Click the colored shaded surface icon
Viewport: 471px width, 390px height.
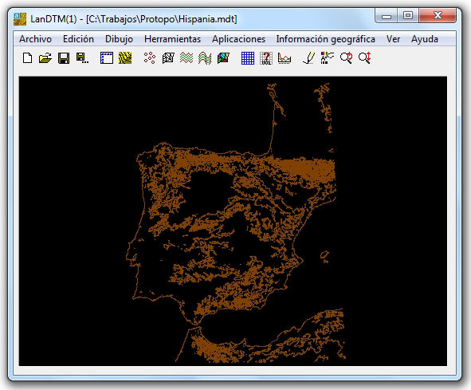point(223,57)
